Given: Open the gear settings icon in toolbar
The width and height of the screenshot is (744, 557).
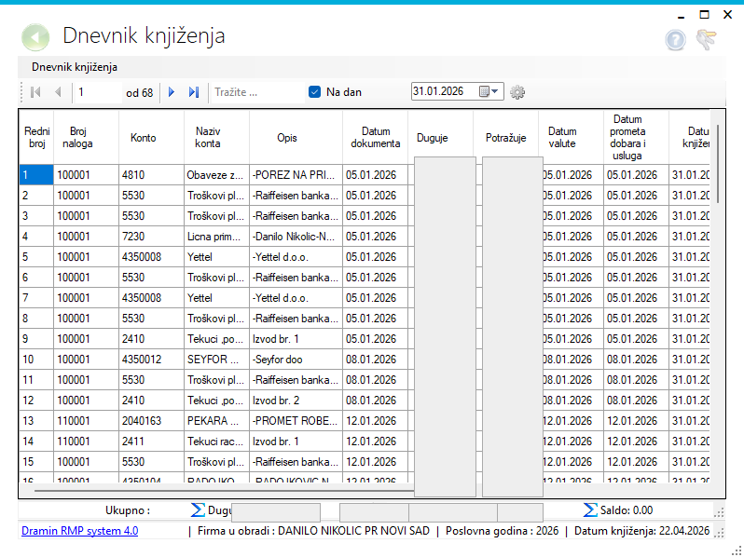Looking at the screenshot, I should tap(517, 92).
